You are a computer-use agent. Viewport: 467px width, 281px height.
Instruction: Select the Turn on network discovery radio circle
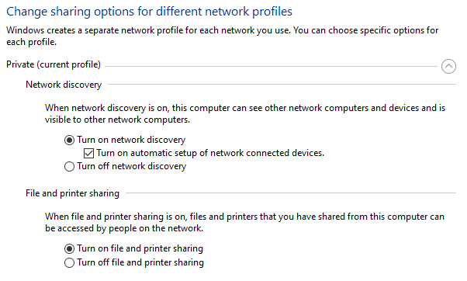click(69, 140)
